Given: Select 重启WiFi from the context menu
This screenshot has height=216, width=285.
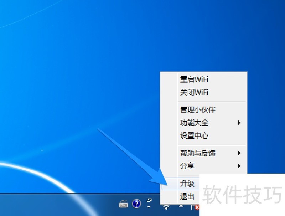Looking at the screenshot, I should pyautogui.click(x=194, y=79).
